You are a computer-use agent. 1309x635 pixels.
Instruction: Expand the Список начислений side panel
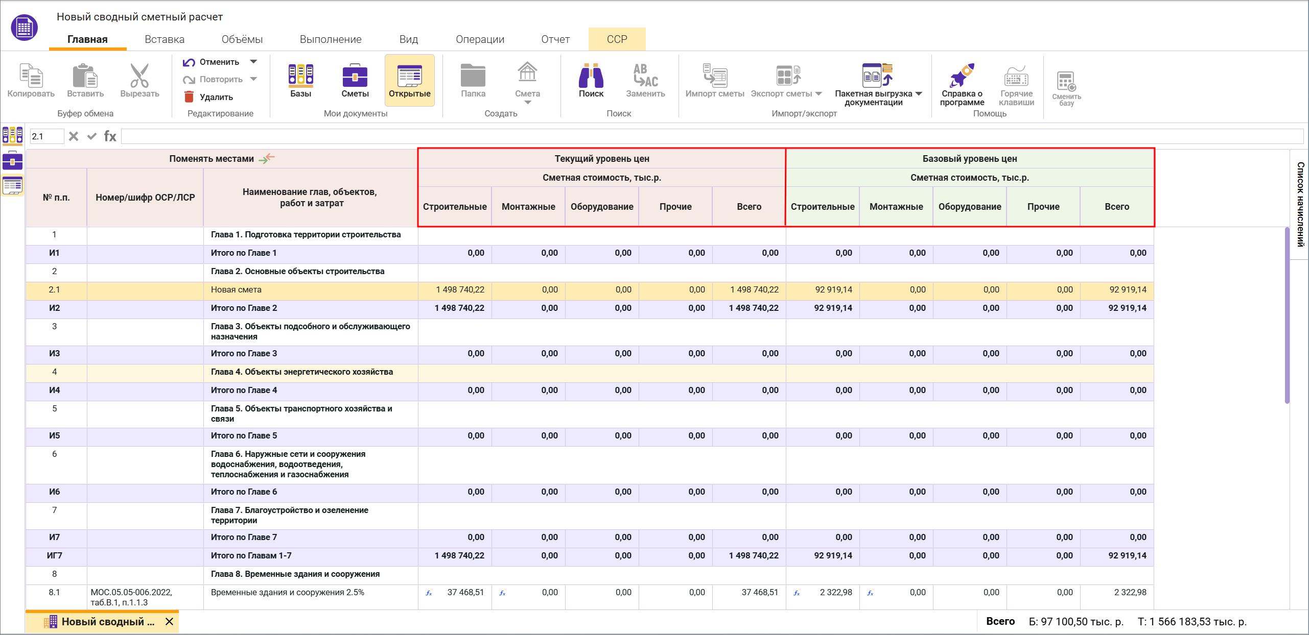pos(1300,204)
